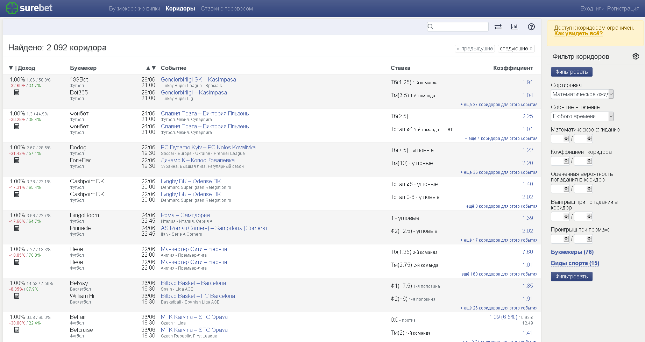Expand ещё 27 коридоров для этого события
The width and height of the screenshot is (645, 342).
(499, 105)
